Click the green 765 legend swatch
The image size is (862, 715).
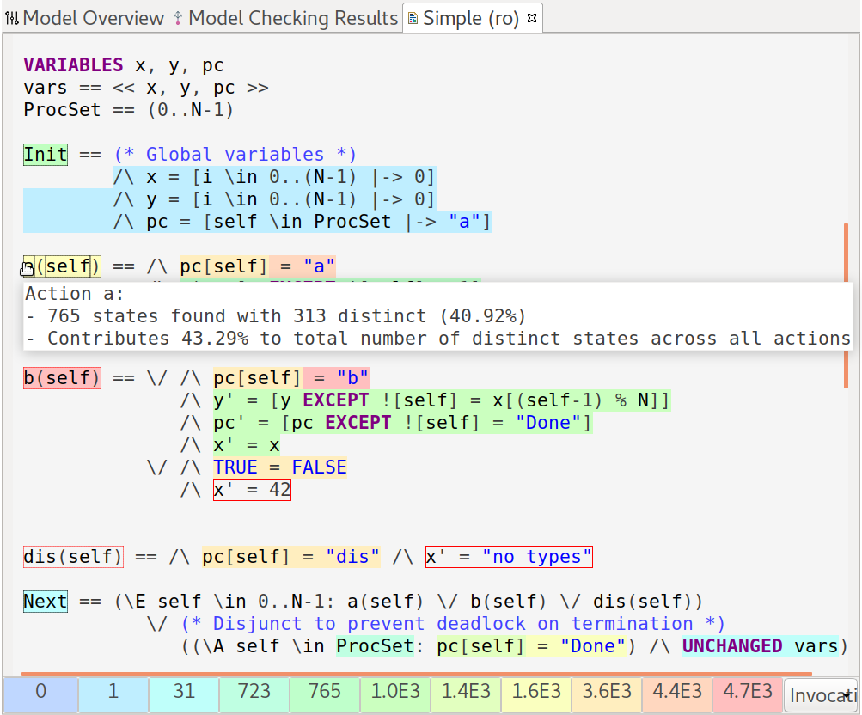coord(325,692)
